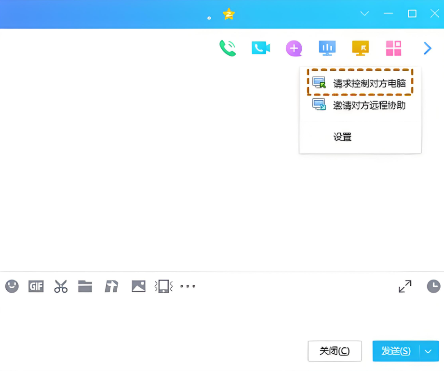Click the purple plus chat bubble icon
Screen dimensions: 444x371
tap(294, 48)
